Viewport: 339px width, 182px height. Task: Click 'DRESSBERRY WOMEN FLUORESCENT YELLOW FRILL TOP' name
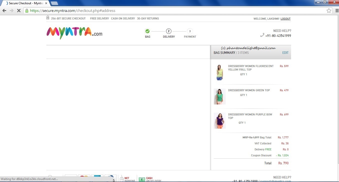pyautogui.click(x=251, y=68)
